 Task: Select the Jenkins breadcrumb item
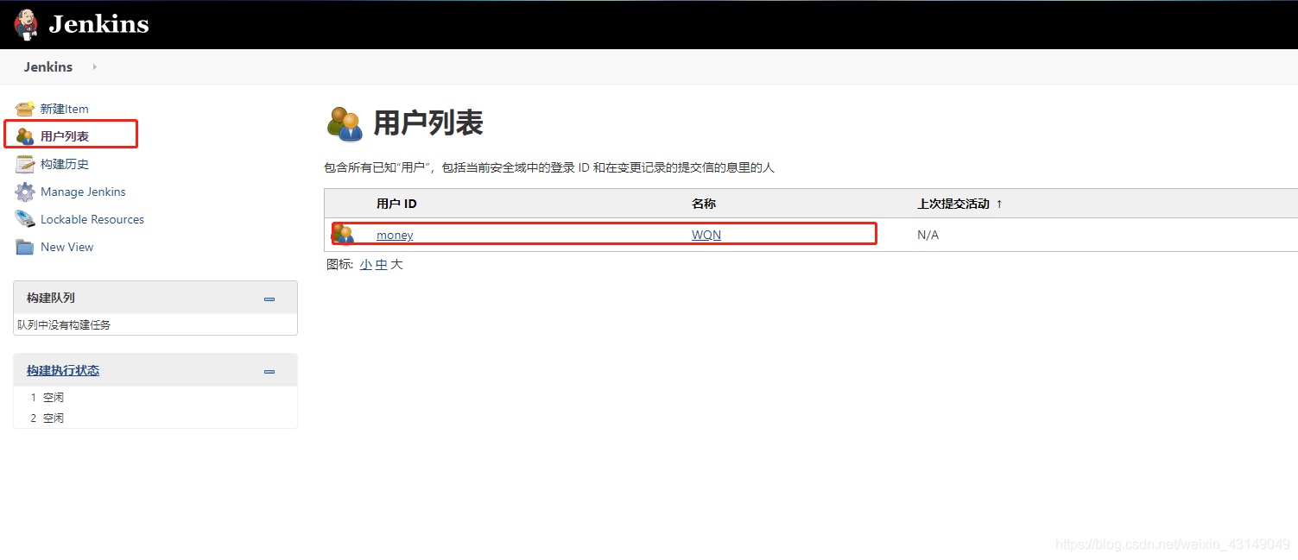[48, 66]
